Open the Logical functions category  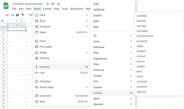point(113,87)
